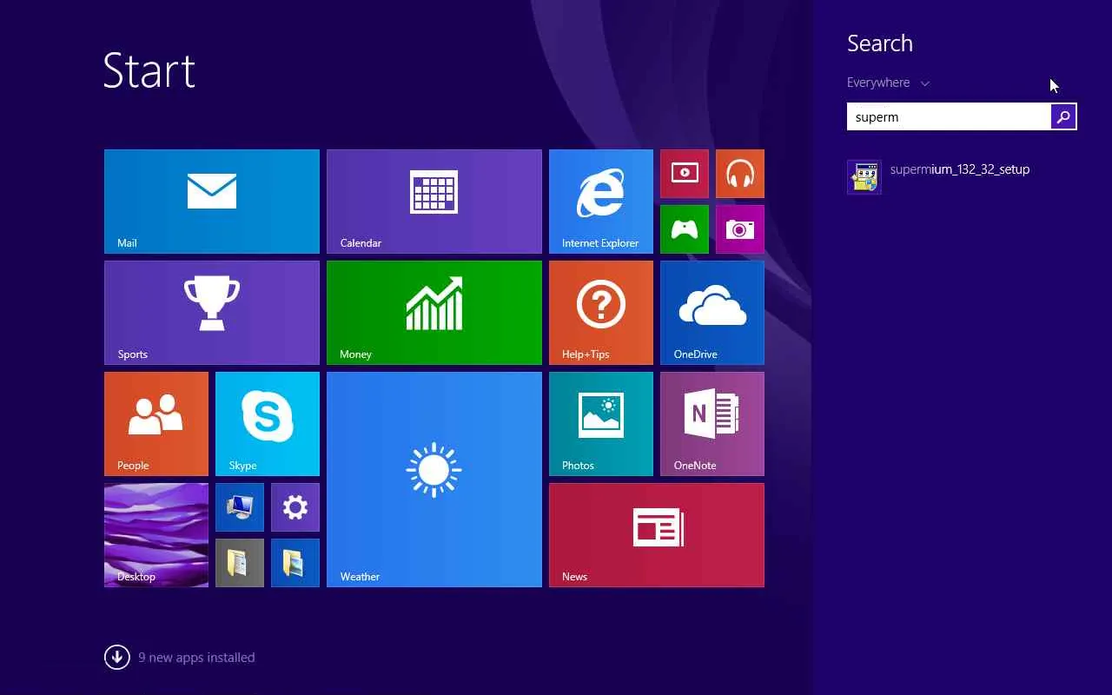
Task: Start the magenta Camera tile
Action: (x=740, y=229)
